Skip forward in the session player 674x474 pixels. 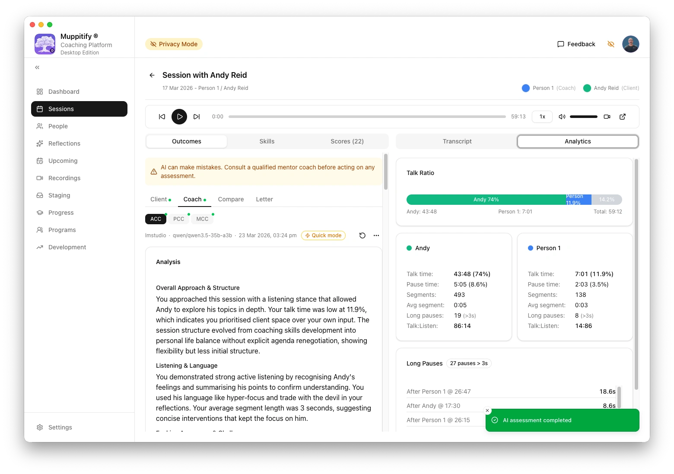197,117
